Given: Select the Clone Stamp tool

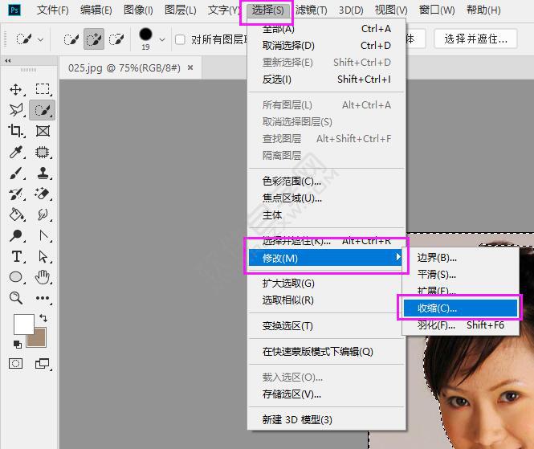Looking at the screenshot, I should 43,173.
